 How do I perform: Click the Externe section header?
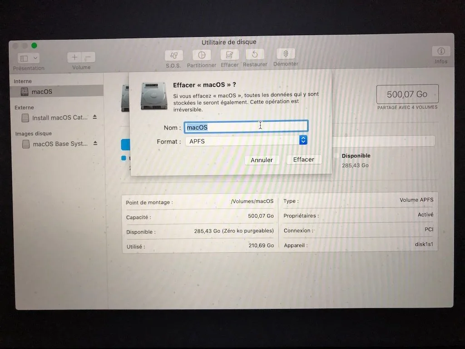point(24,107)
